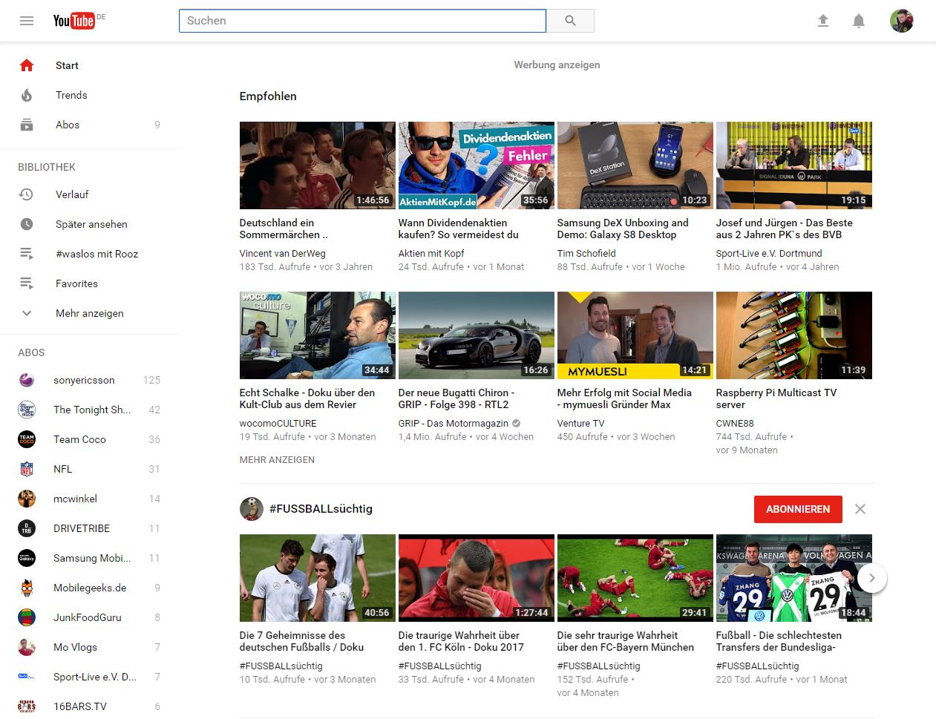936x719 pixels.
Task: Click the Abos subscriptions icon
Action: coord(27,125)
